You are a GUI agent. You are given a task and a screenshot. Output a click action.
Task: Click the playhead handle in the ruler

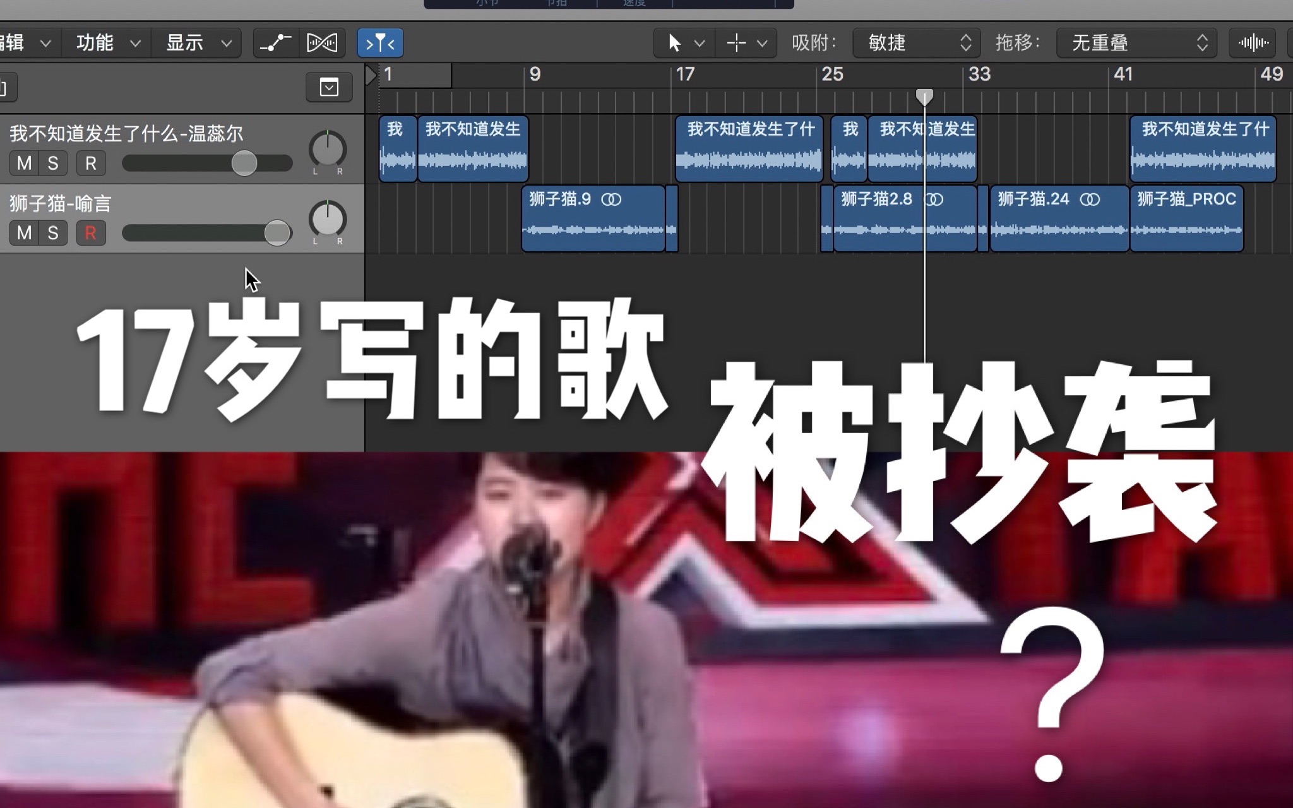924,97
